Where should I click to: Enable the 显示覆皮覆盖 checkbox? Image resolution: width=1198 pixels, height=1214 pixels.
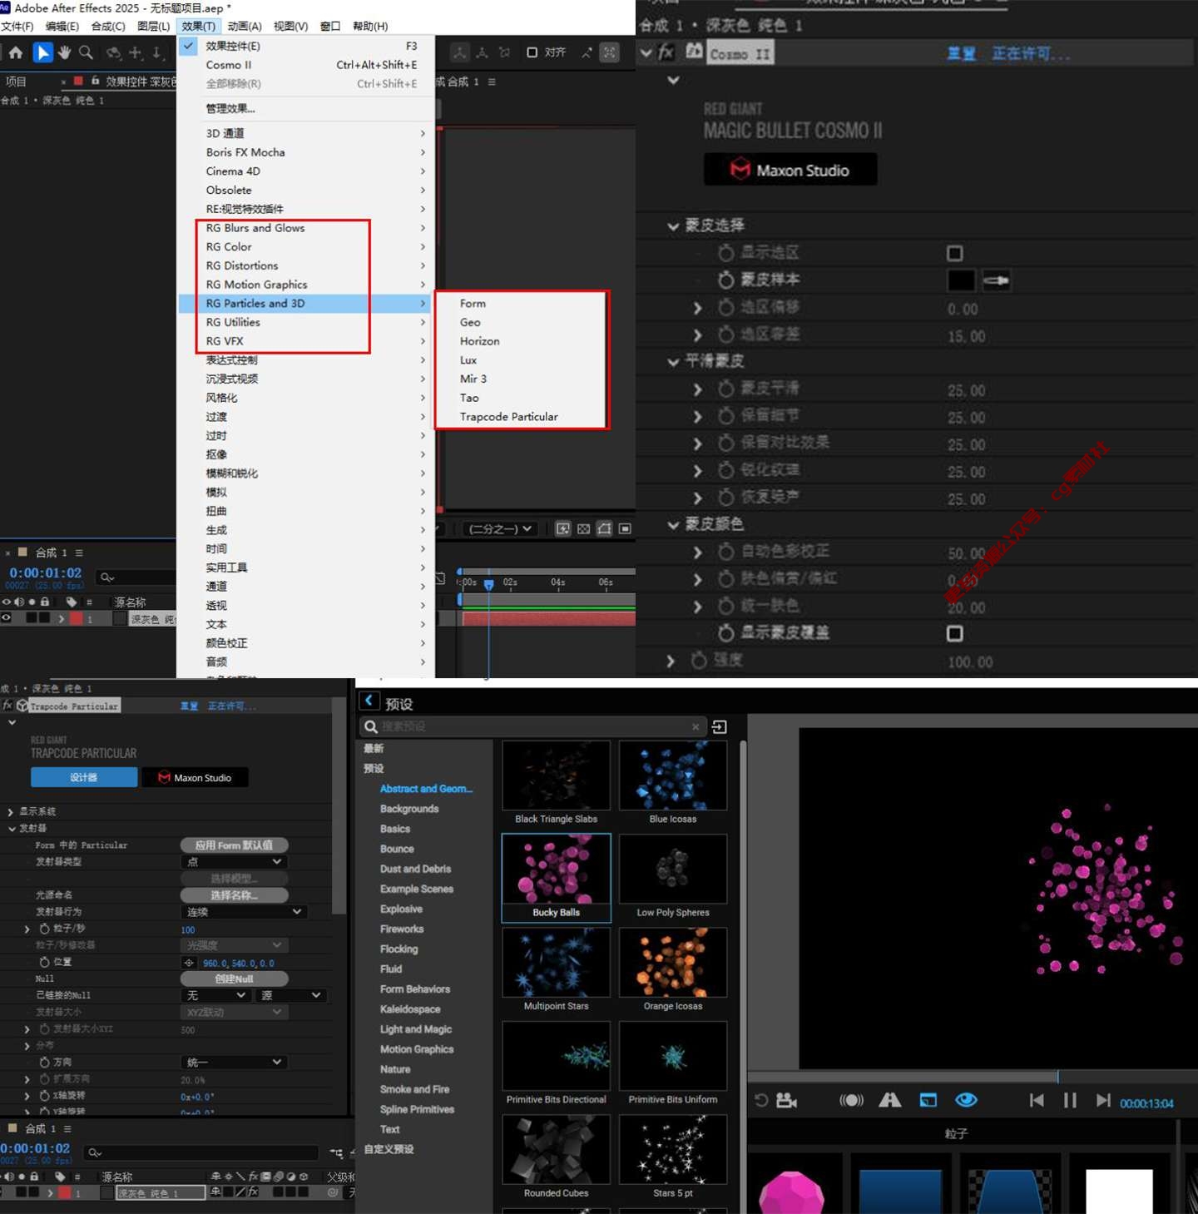955,633
